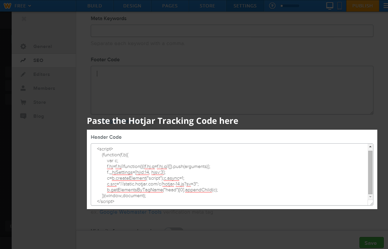Open the help question mark icon
Screen dimensions: 388x249
272,6
